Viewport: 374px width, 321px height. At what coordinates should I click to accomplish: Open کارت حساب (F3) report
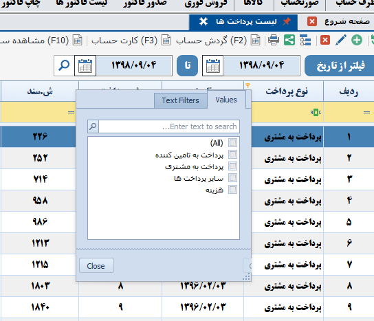click(131, 41)
